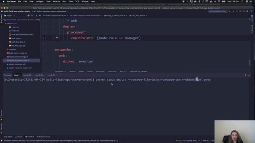Select the Local (3) terminal tab
Viewport: 255px width, 143px height.
[x=39, y=75]
